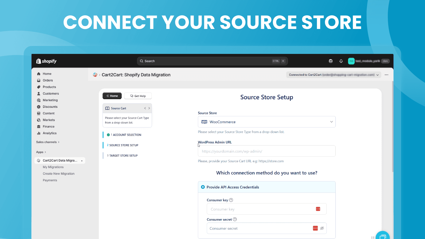Click the Customers person icon
The image size is (425, 239).
click(x=39, y=94)
